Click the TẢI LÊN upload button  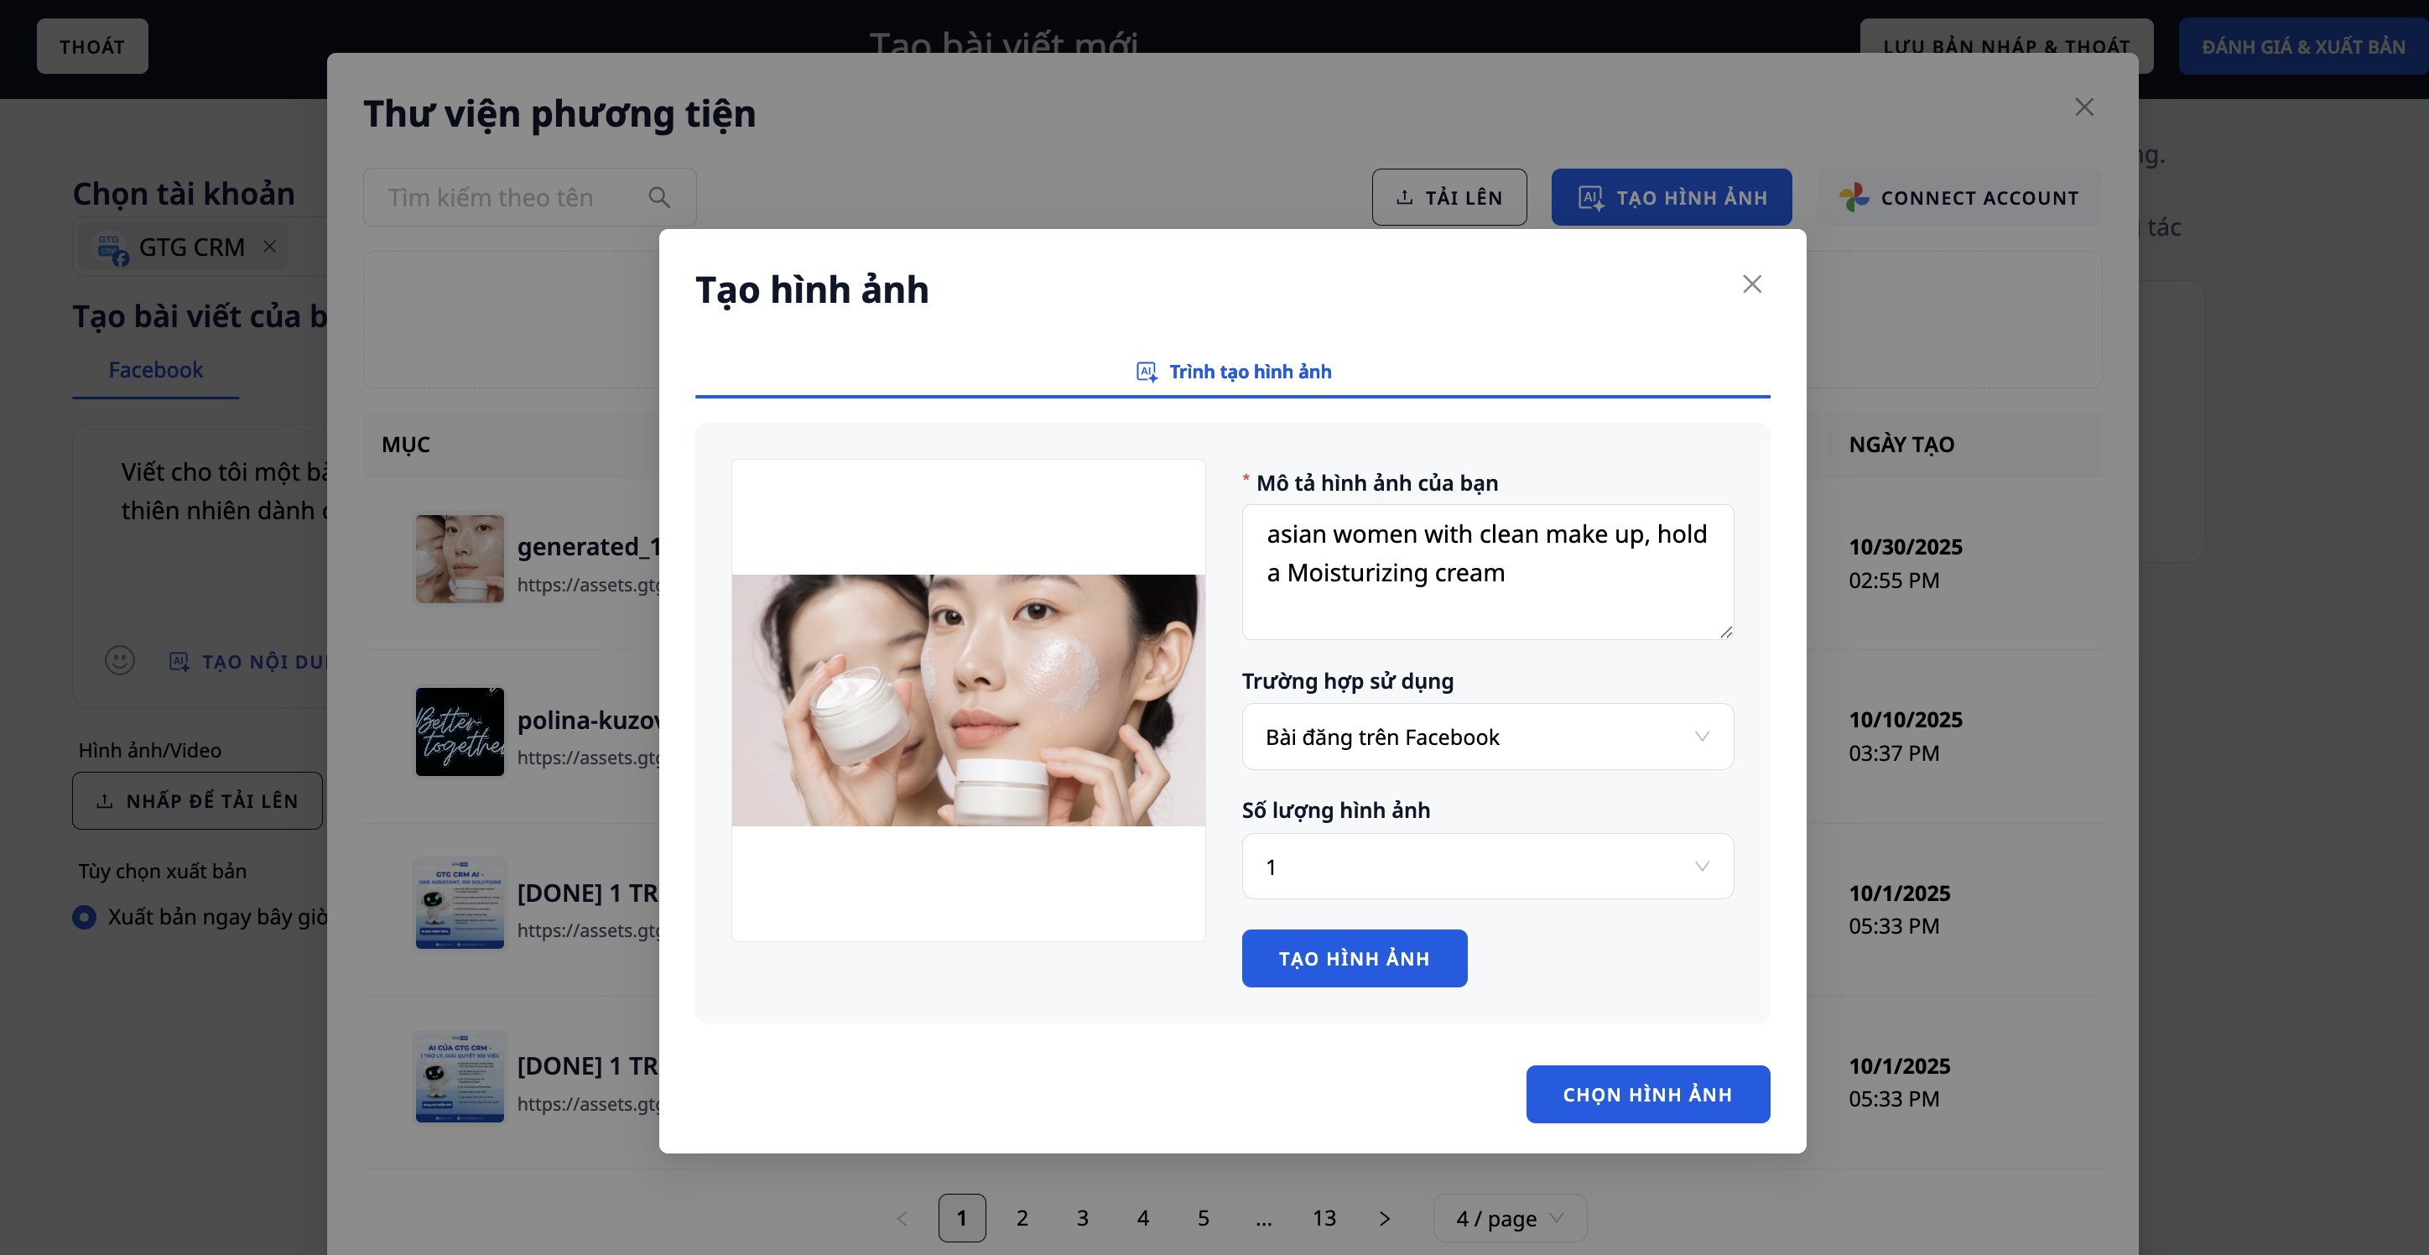1449,197
